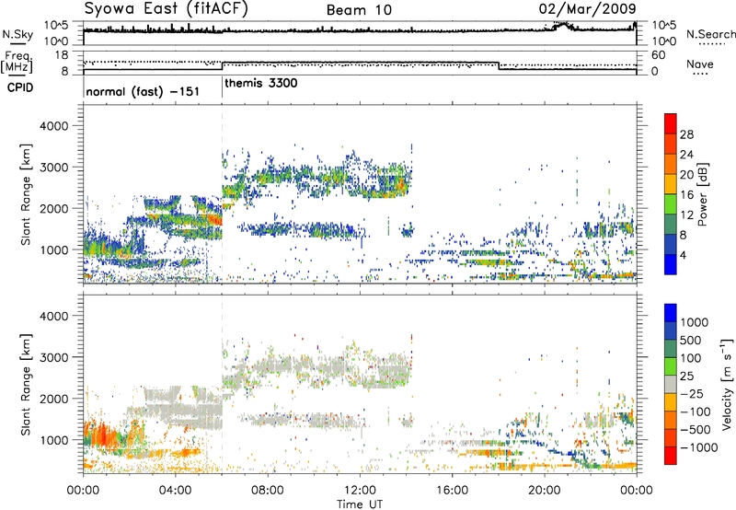The image size is (736, 510).
Task: Click 'Slant Range [km]' label of power panel
Action: click(26, 194)
